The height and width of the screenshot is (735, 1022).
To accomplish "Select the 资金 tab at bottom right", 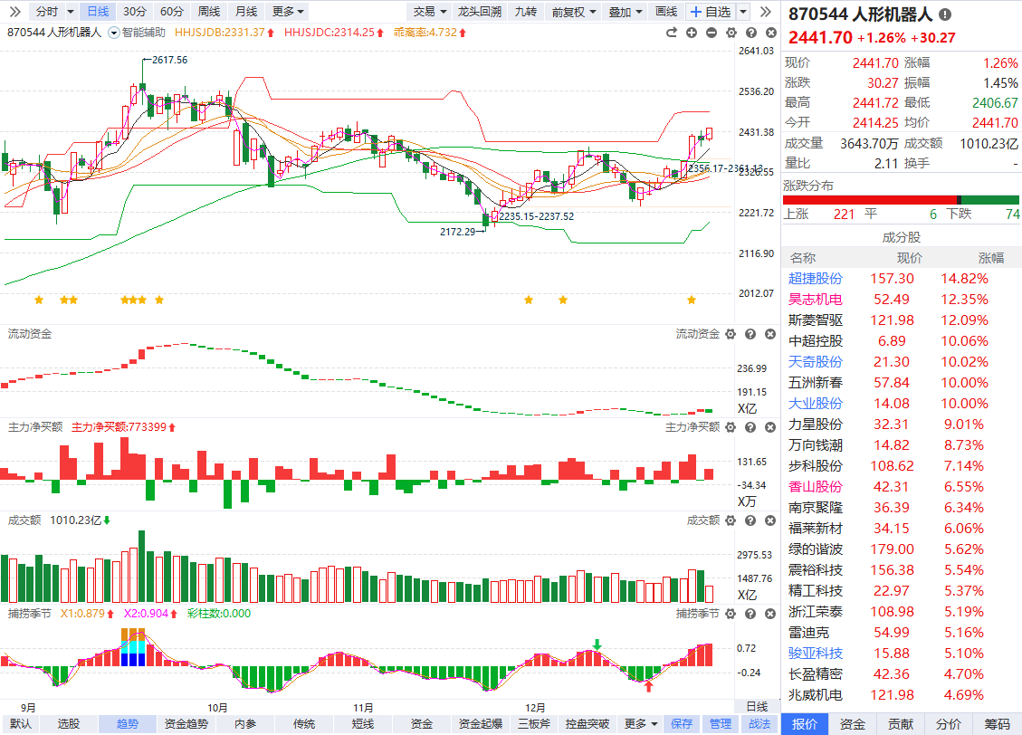I will (x=852, y=723).
